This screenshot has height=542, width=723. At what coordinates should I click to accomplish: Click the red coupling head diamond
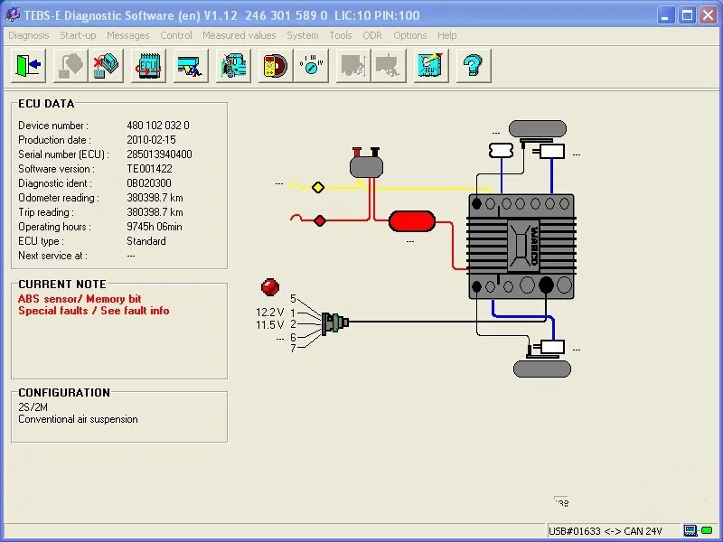320,220
